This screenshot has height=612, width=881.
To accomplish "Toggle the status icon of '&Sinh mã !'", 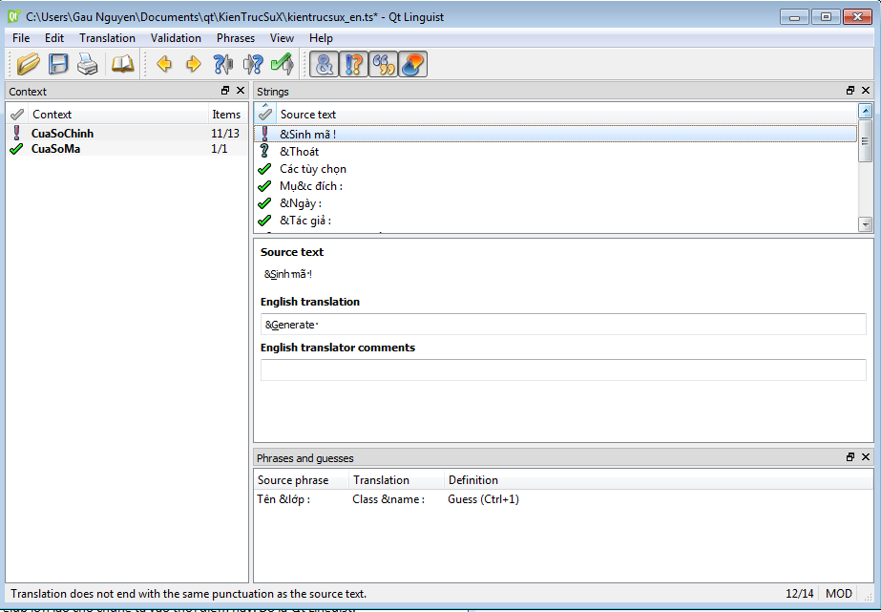I will 265,134.
